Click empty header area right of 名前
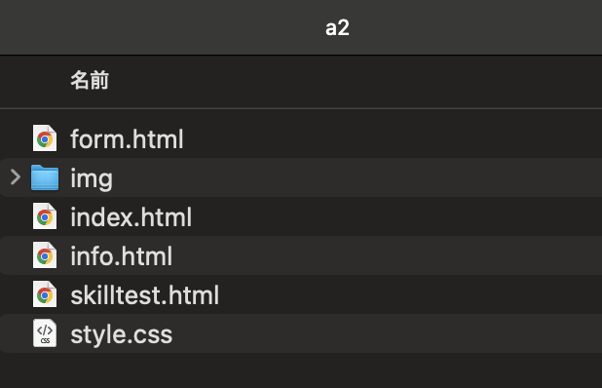 356,81
